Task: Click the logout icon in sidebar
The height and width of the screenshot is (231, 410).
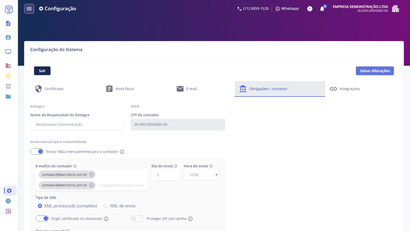Action: [x=8, y=211]
